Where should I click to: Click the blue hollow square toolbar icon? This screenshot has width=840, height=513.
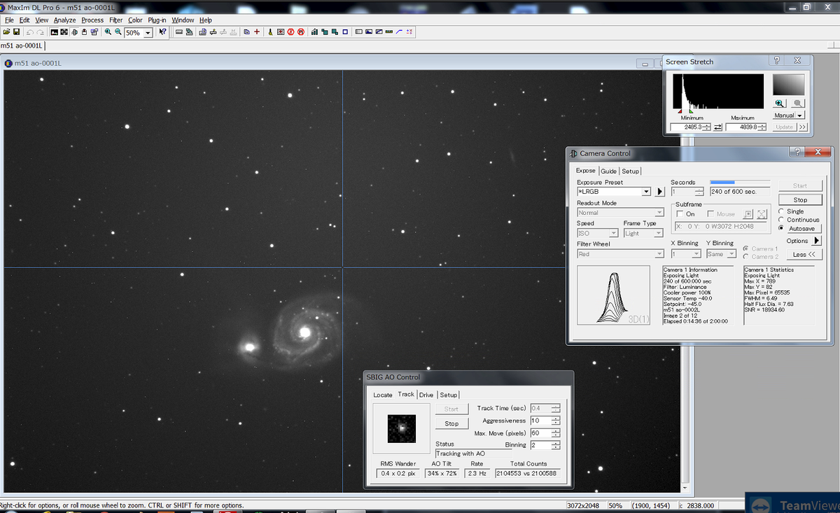345,32
